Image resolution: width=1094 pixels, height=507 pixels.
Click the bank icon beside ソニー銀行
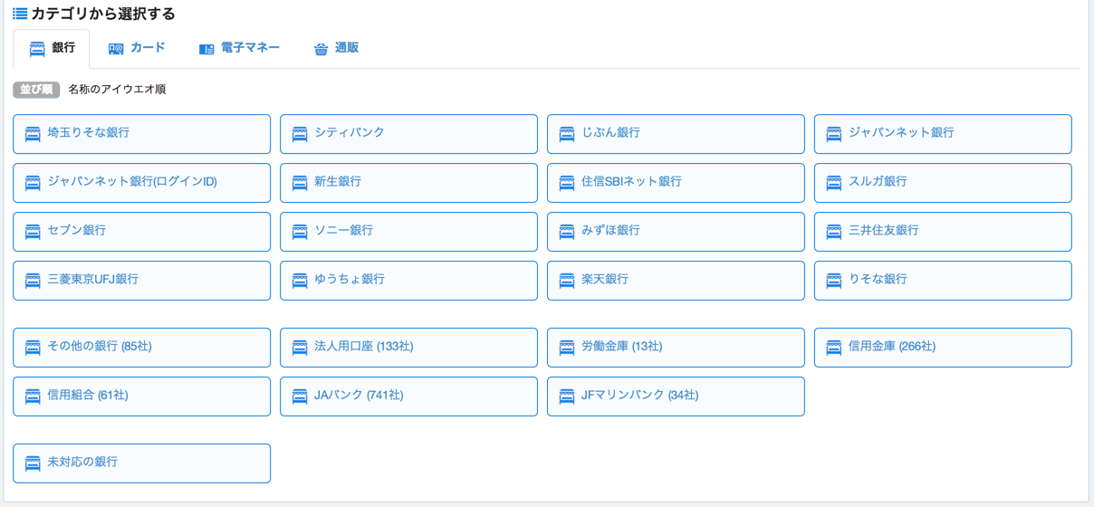pyautogui.click(x=300, y=232)
